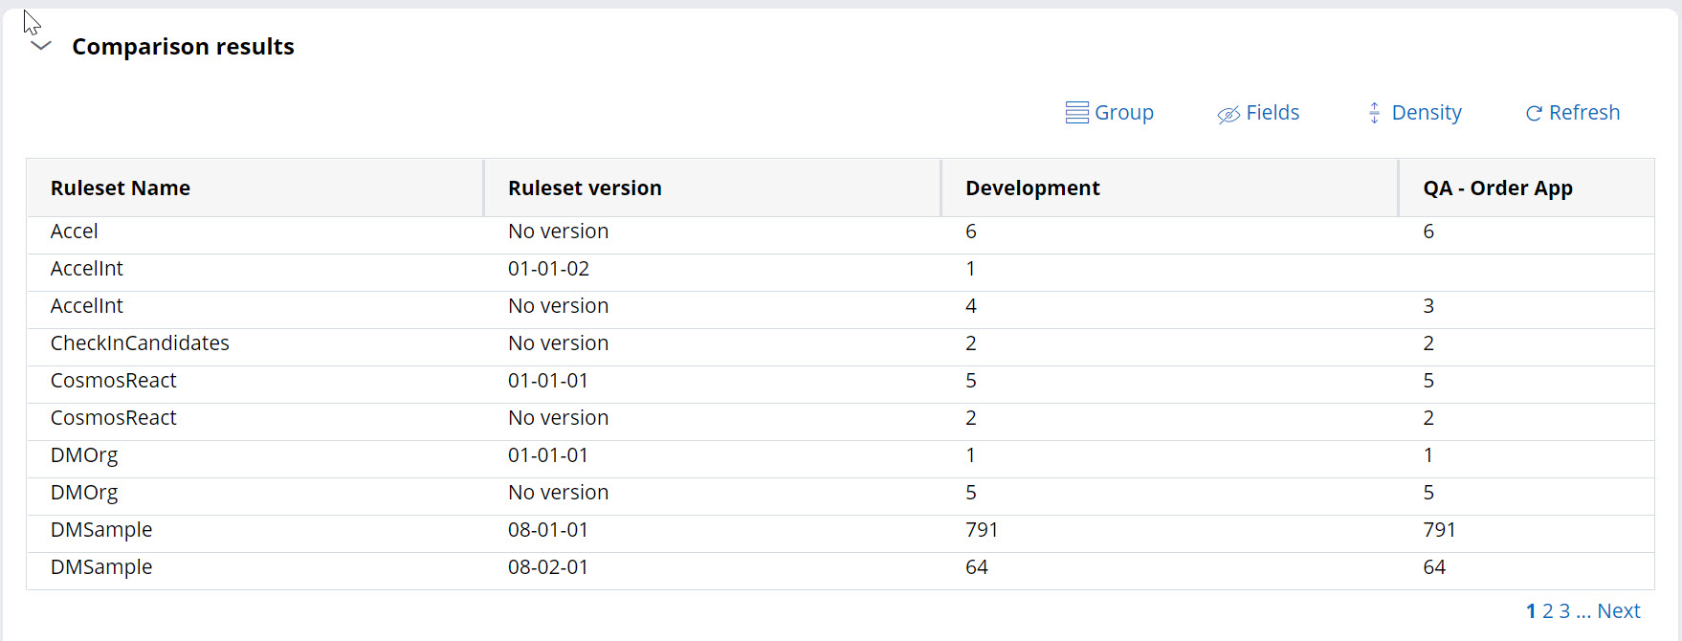This screenshot has width=1682, height=641.
Task: Sort by Ruleset Name column header
Action: pyautogui.click(x=121, y=188)
